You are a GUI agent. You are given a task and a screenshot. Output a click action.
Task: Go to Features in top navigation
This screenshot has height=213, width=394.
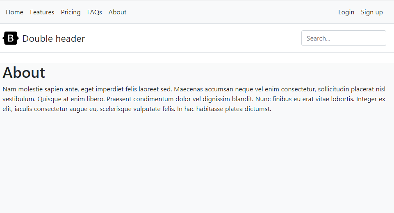42,12
